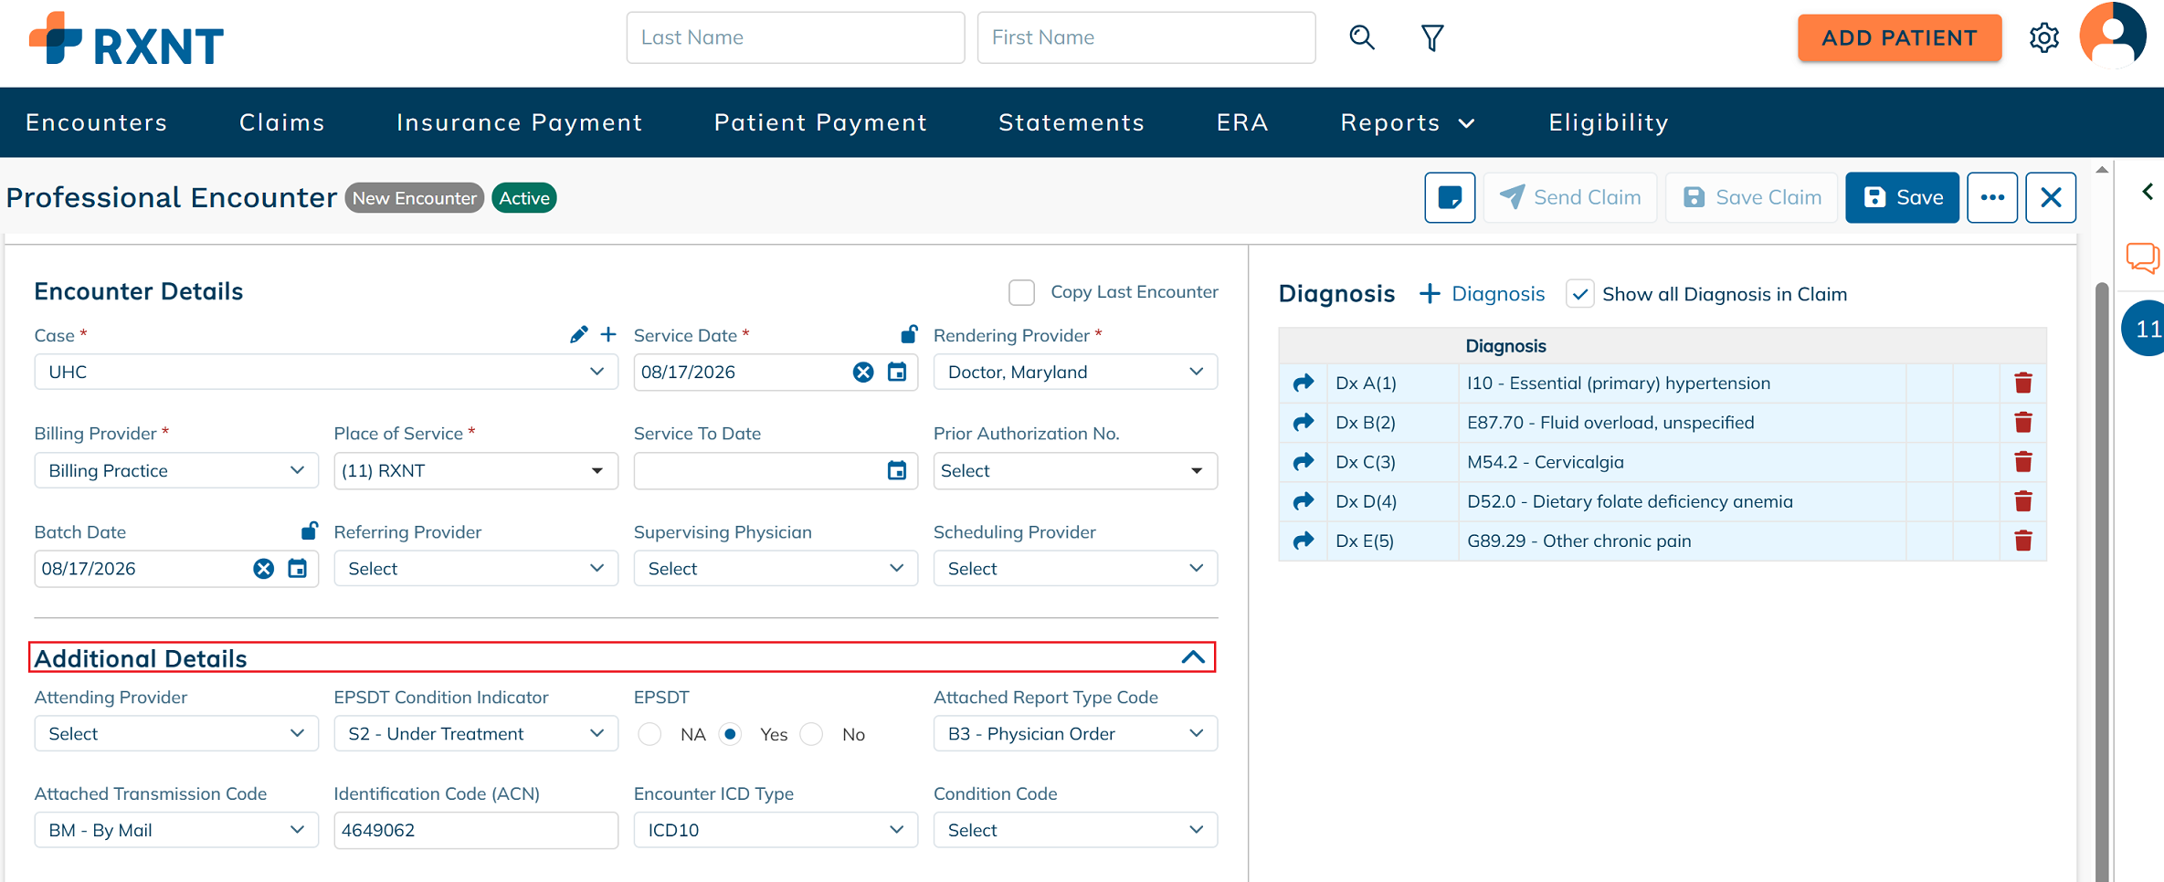Click the sticky note icon beside Send Claim
Viewport: 2164px width, 882px height.
click(1450, 197)
